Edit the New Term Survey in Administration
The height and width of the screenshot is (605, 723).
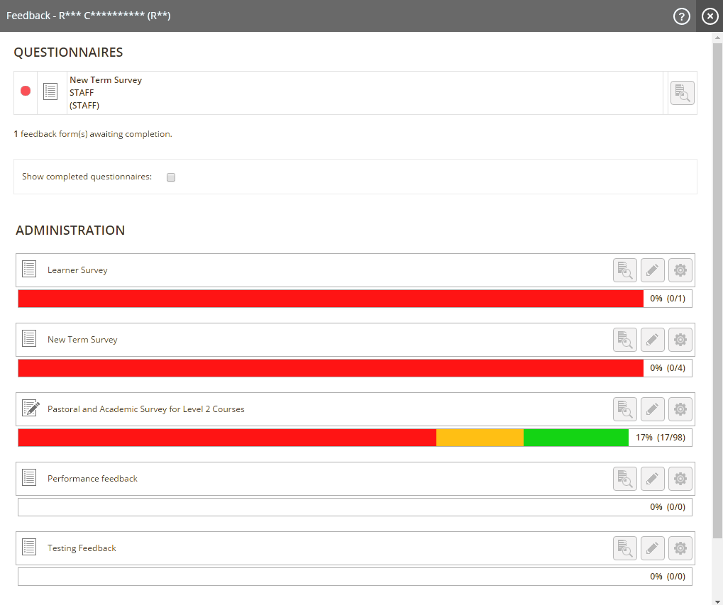[x=653, y=340]
